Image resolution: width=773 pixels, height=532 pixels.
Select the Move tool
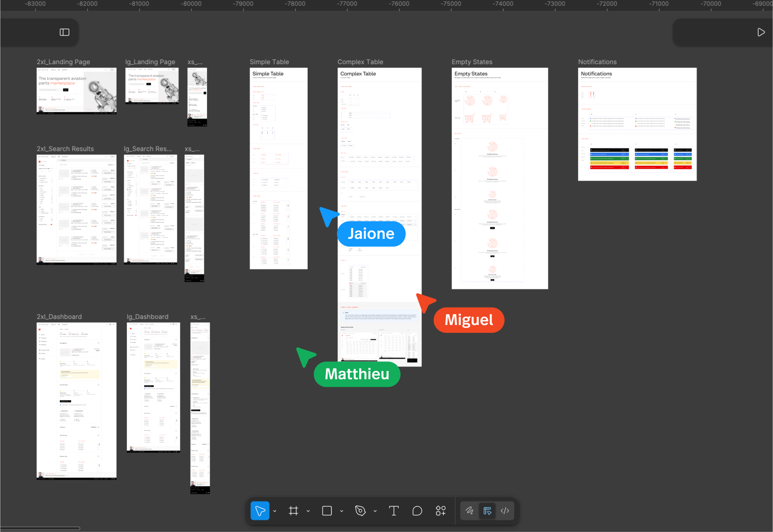pyautogui.click(x=260, y=511)
